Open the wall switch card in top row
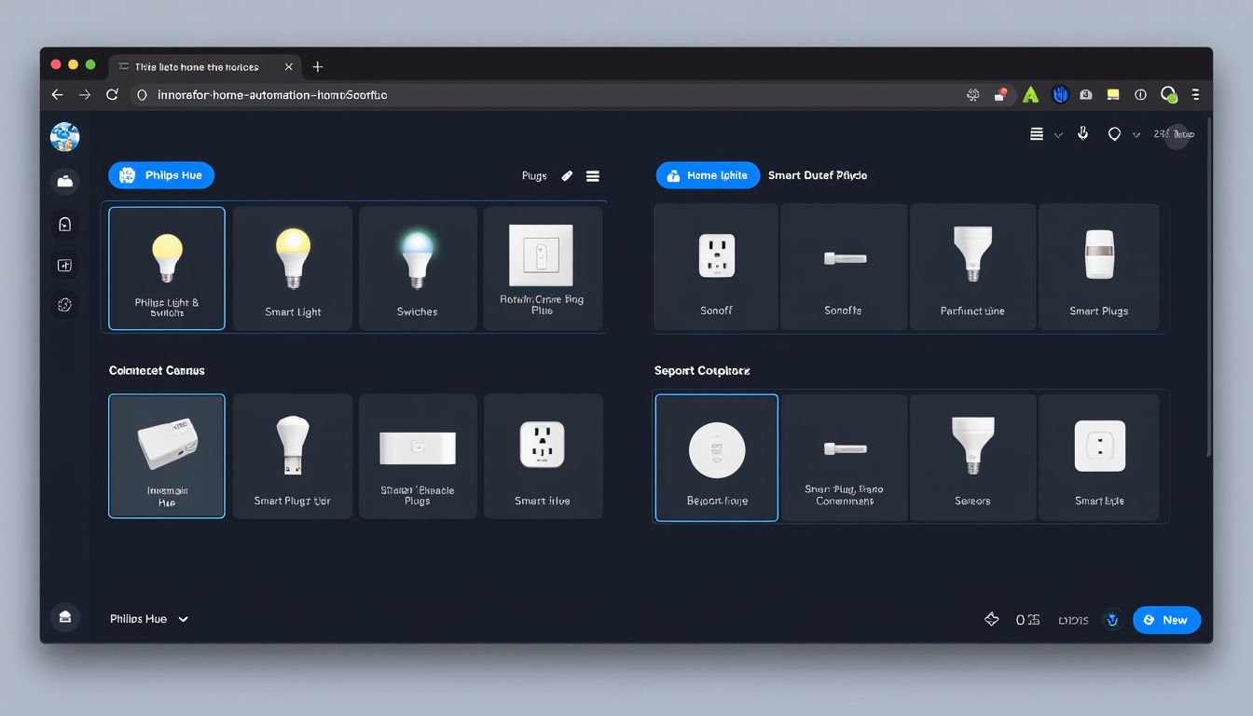Screen dimensions: 1253x716 coord(543,268)
